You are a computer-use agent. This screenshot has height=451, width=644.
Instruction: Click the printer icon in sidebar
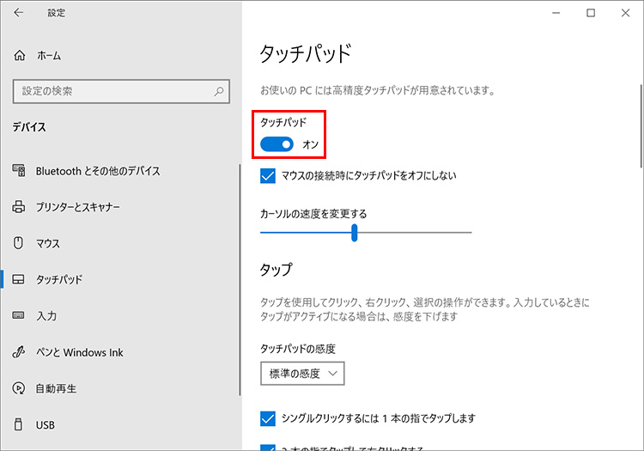coord(20,207)
